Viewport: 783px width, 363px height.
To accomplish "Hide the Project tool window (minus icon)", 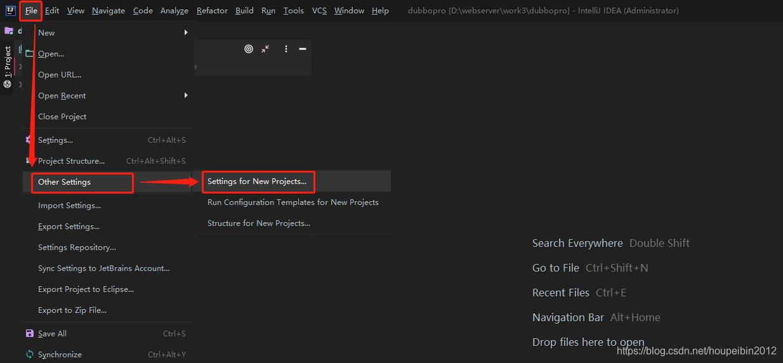I will (x=303, y=49).
